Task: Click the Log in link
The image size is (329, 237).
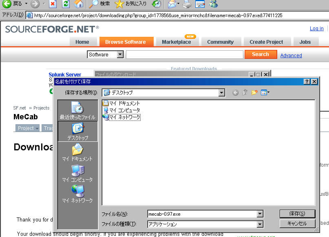Action: coord(316,28)
